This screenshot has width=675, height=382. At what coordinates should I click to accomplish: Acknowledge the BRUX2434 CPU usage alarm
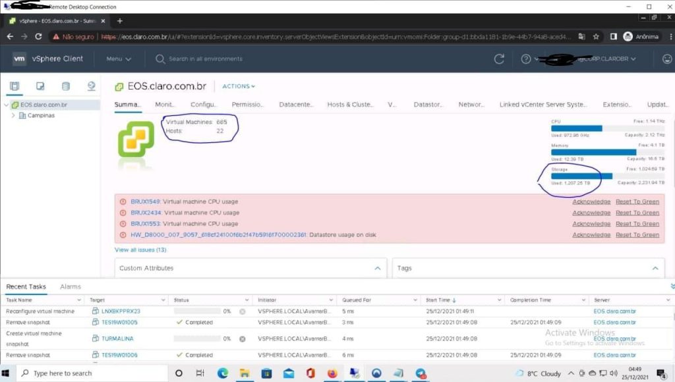pos(591,213)
